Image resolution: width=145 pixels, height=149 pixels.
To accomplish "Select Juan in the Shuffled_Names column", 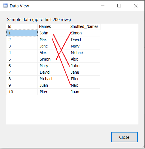I will click(x=84, y=92).
